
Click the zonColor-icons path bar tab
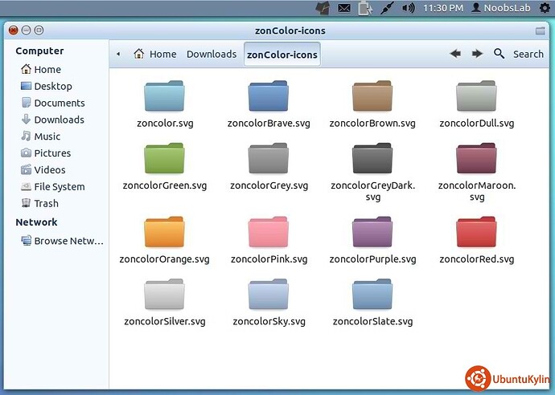(x=282, y=55)
